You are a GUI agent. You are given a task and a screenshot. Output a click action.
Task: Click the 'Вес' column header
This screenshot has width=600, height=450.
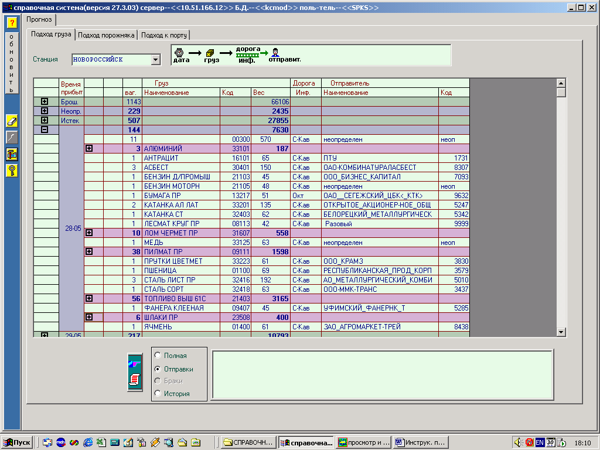point(270,92)
